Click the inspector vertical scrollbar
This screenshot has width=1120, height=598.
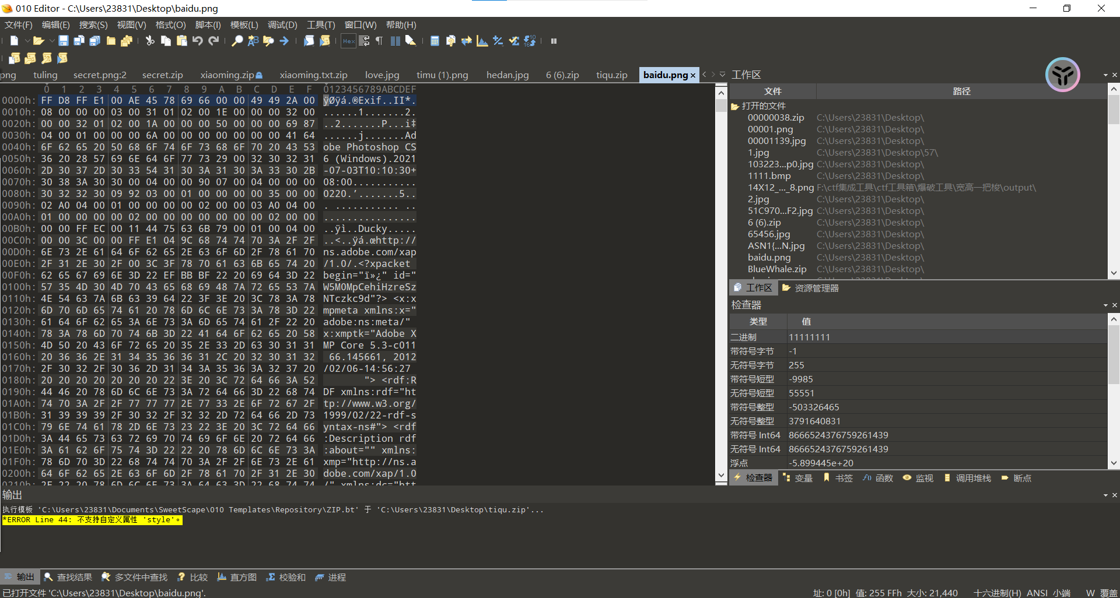click(x=1114, y=391)
